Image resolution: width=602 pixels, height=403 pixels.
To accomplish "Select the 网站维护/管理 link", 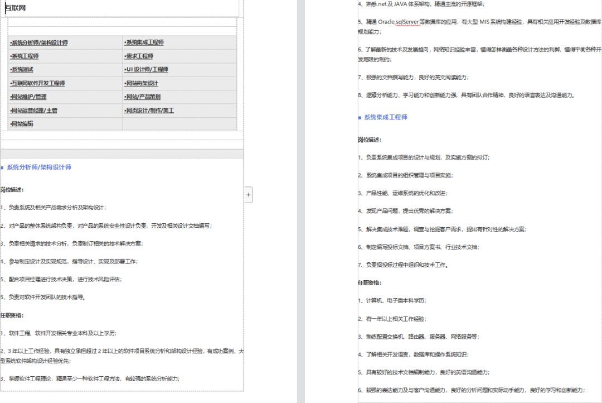I will pos(28,97).
